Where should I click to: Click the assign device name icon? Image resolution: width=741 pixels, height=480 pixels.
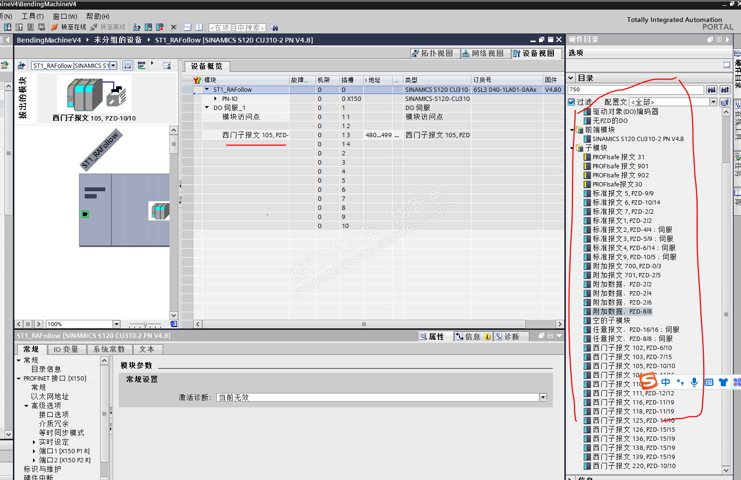pos(142,65)
